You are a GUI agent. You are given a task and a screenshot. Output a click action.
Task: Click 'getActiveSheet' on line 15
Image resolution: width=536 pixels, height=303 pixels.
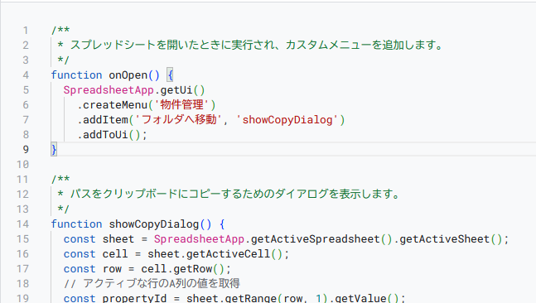[x=444, y=239]
